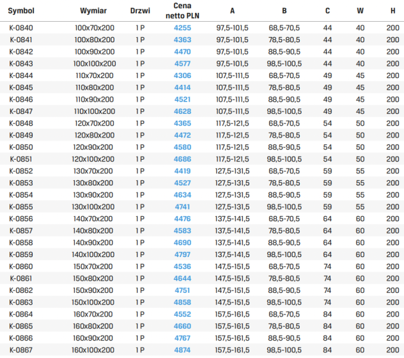Image resolution: width=404 pixels, height=358 pixels.
Task: Click price 4644
Action: click(182, 278)
